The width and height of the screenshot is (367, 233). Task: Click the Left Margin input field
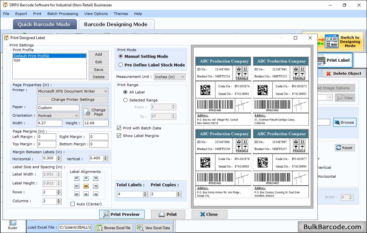[x=47, y=137]
